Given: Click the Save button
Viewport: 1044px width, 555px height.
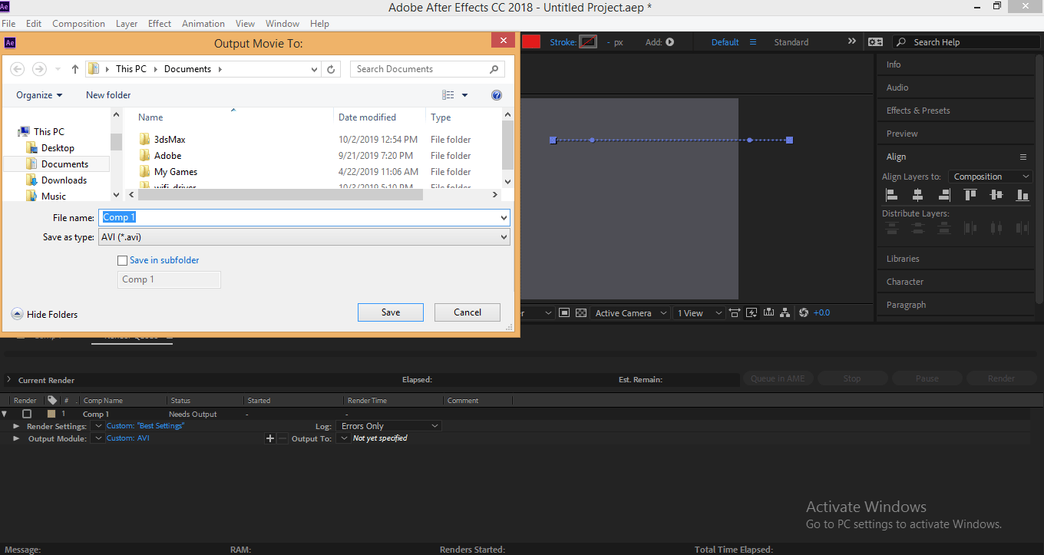Looking at the screenshot, I should pos(391,312).
